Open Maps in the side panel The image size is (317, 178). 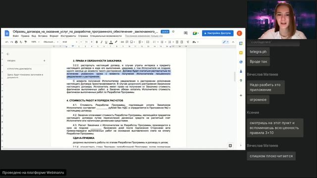(x=241, y=81)
